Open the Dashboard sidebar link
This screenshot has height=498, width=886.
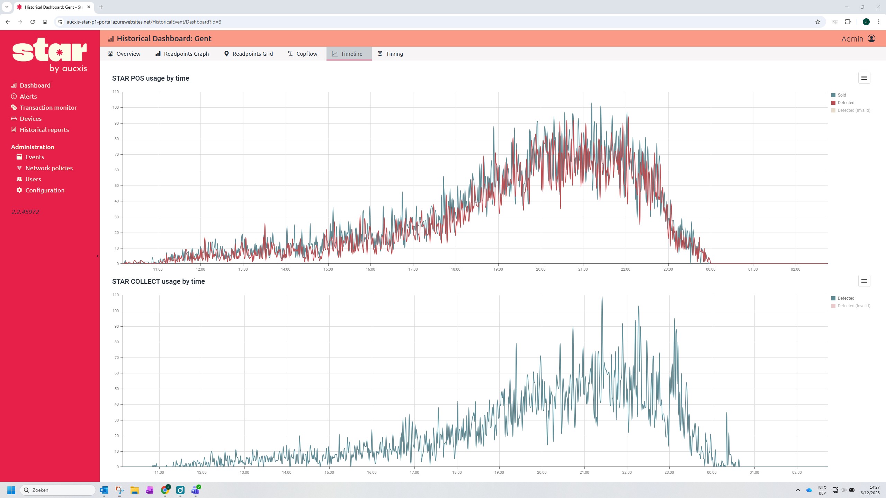coord(35,85)
